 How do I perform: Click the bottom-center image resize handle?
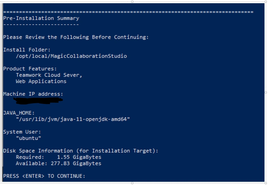[x=132, y=183]
